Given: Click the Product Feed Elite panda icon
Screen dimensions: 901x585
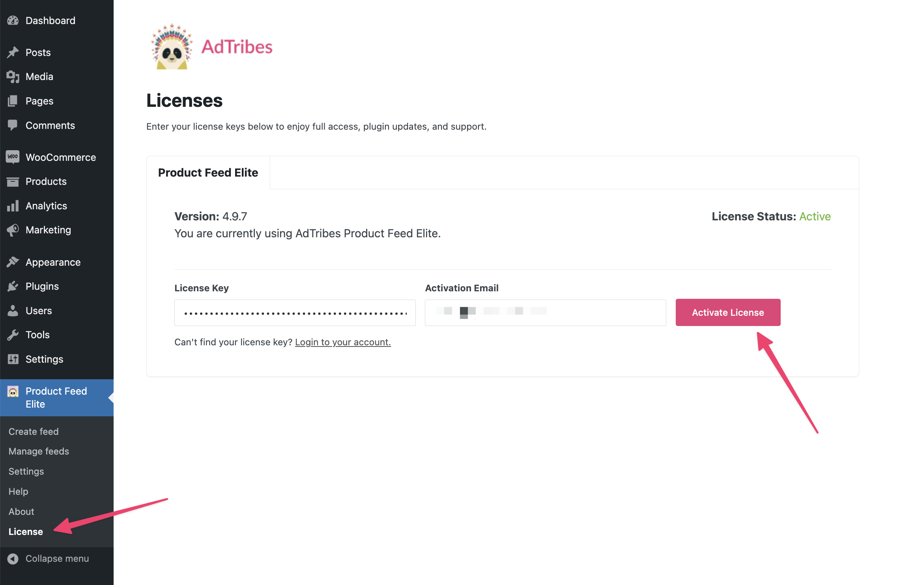Looking at the screenshot, I should [x=13, y=391].
